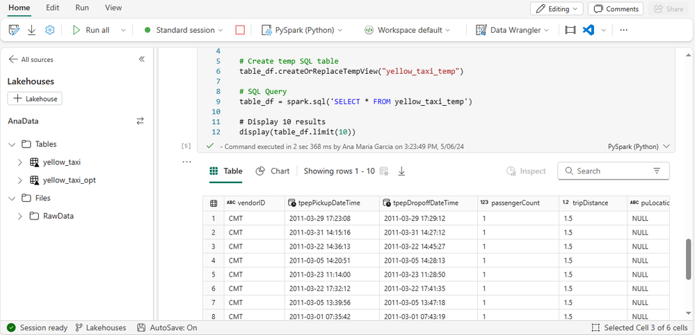The image size is (695, 335).
Task: Collapse the Files folder
Action: [12, 198]
